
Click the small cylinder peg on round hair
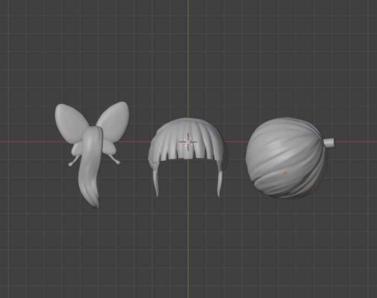tap(329, 143)
